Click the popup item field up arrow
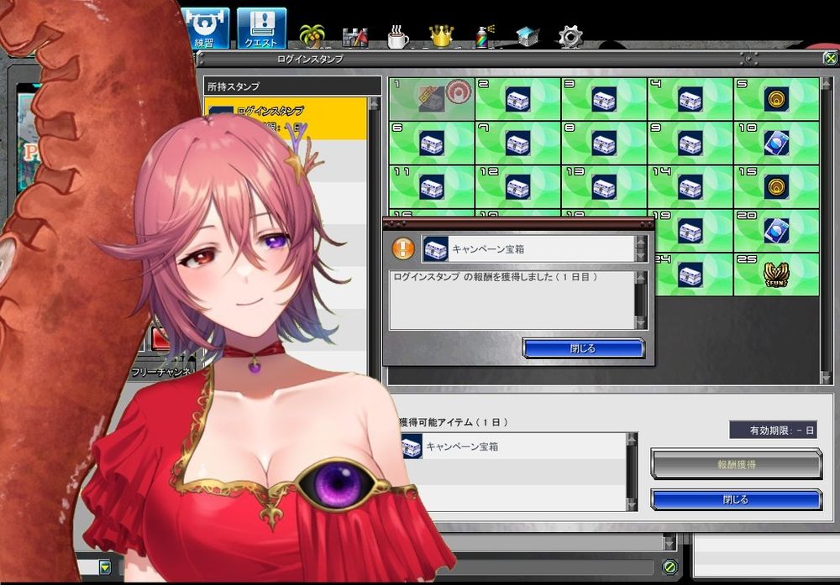840x585 pixels. (641, 242)
